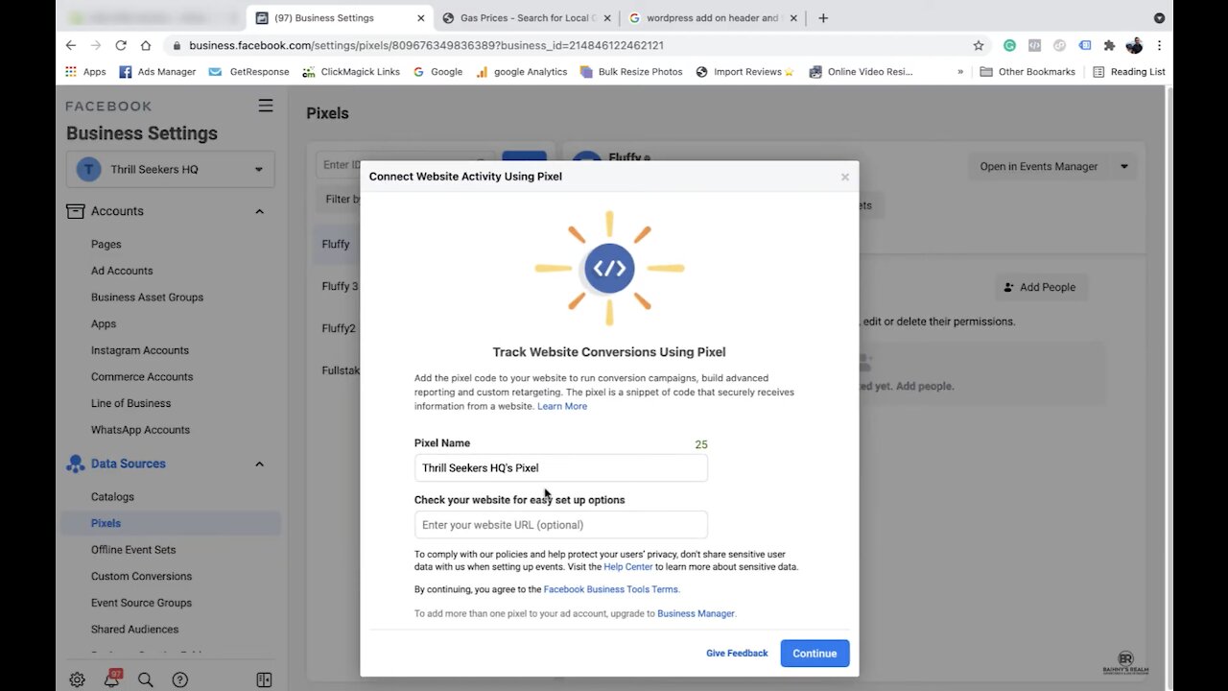Image resolution: width=1228 pixels, height=691 pixels.
Task: Select Pixels in sidebar
Action: coord(171,523)
